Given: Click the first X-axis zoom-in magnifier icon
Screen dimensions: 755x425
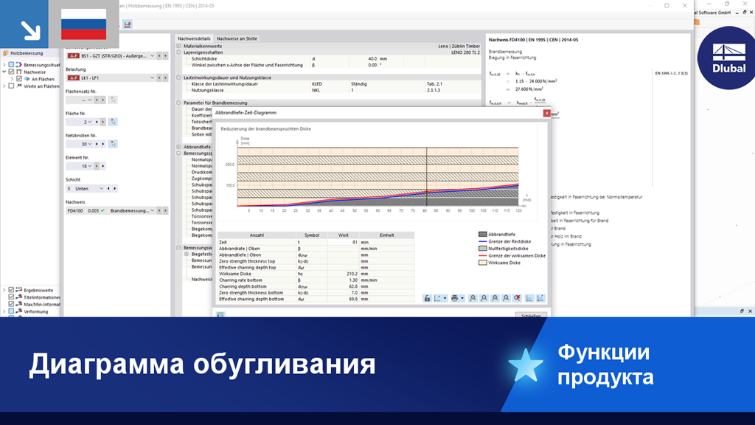Looking at the screenshot, I should point(473,298).
